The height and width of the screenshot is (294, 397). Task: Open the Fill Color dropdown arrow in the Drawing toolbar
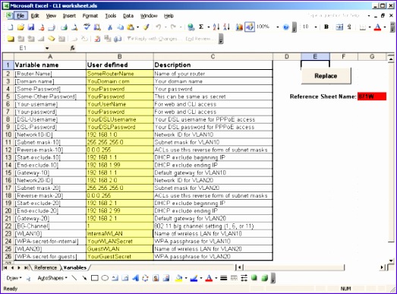point(186,278)
